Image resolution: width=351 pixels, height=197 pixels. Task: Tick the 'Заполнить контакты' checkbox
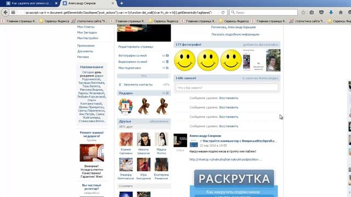click(x=120, y=84)
